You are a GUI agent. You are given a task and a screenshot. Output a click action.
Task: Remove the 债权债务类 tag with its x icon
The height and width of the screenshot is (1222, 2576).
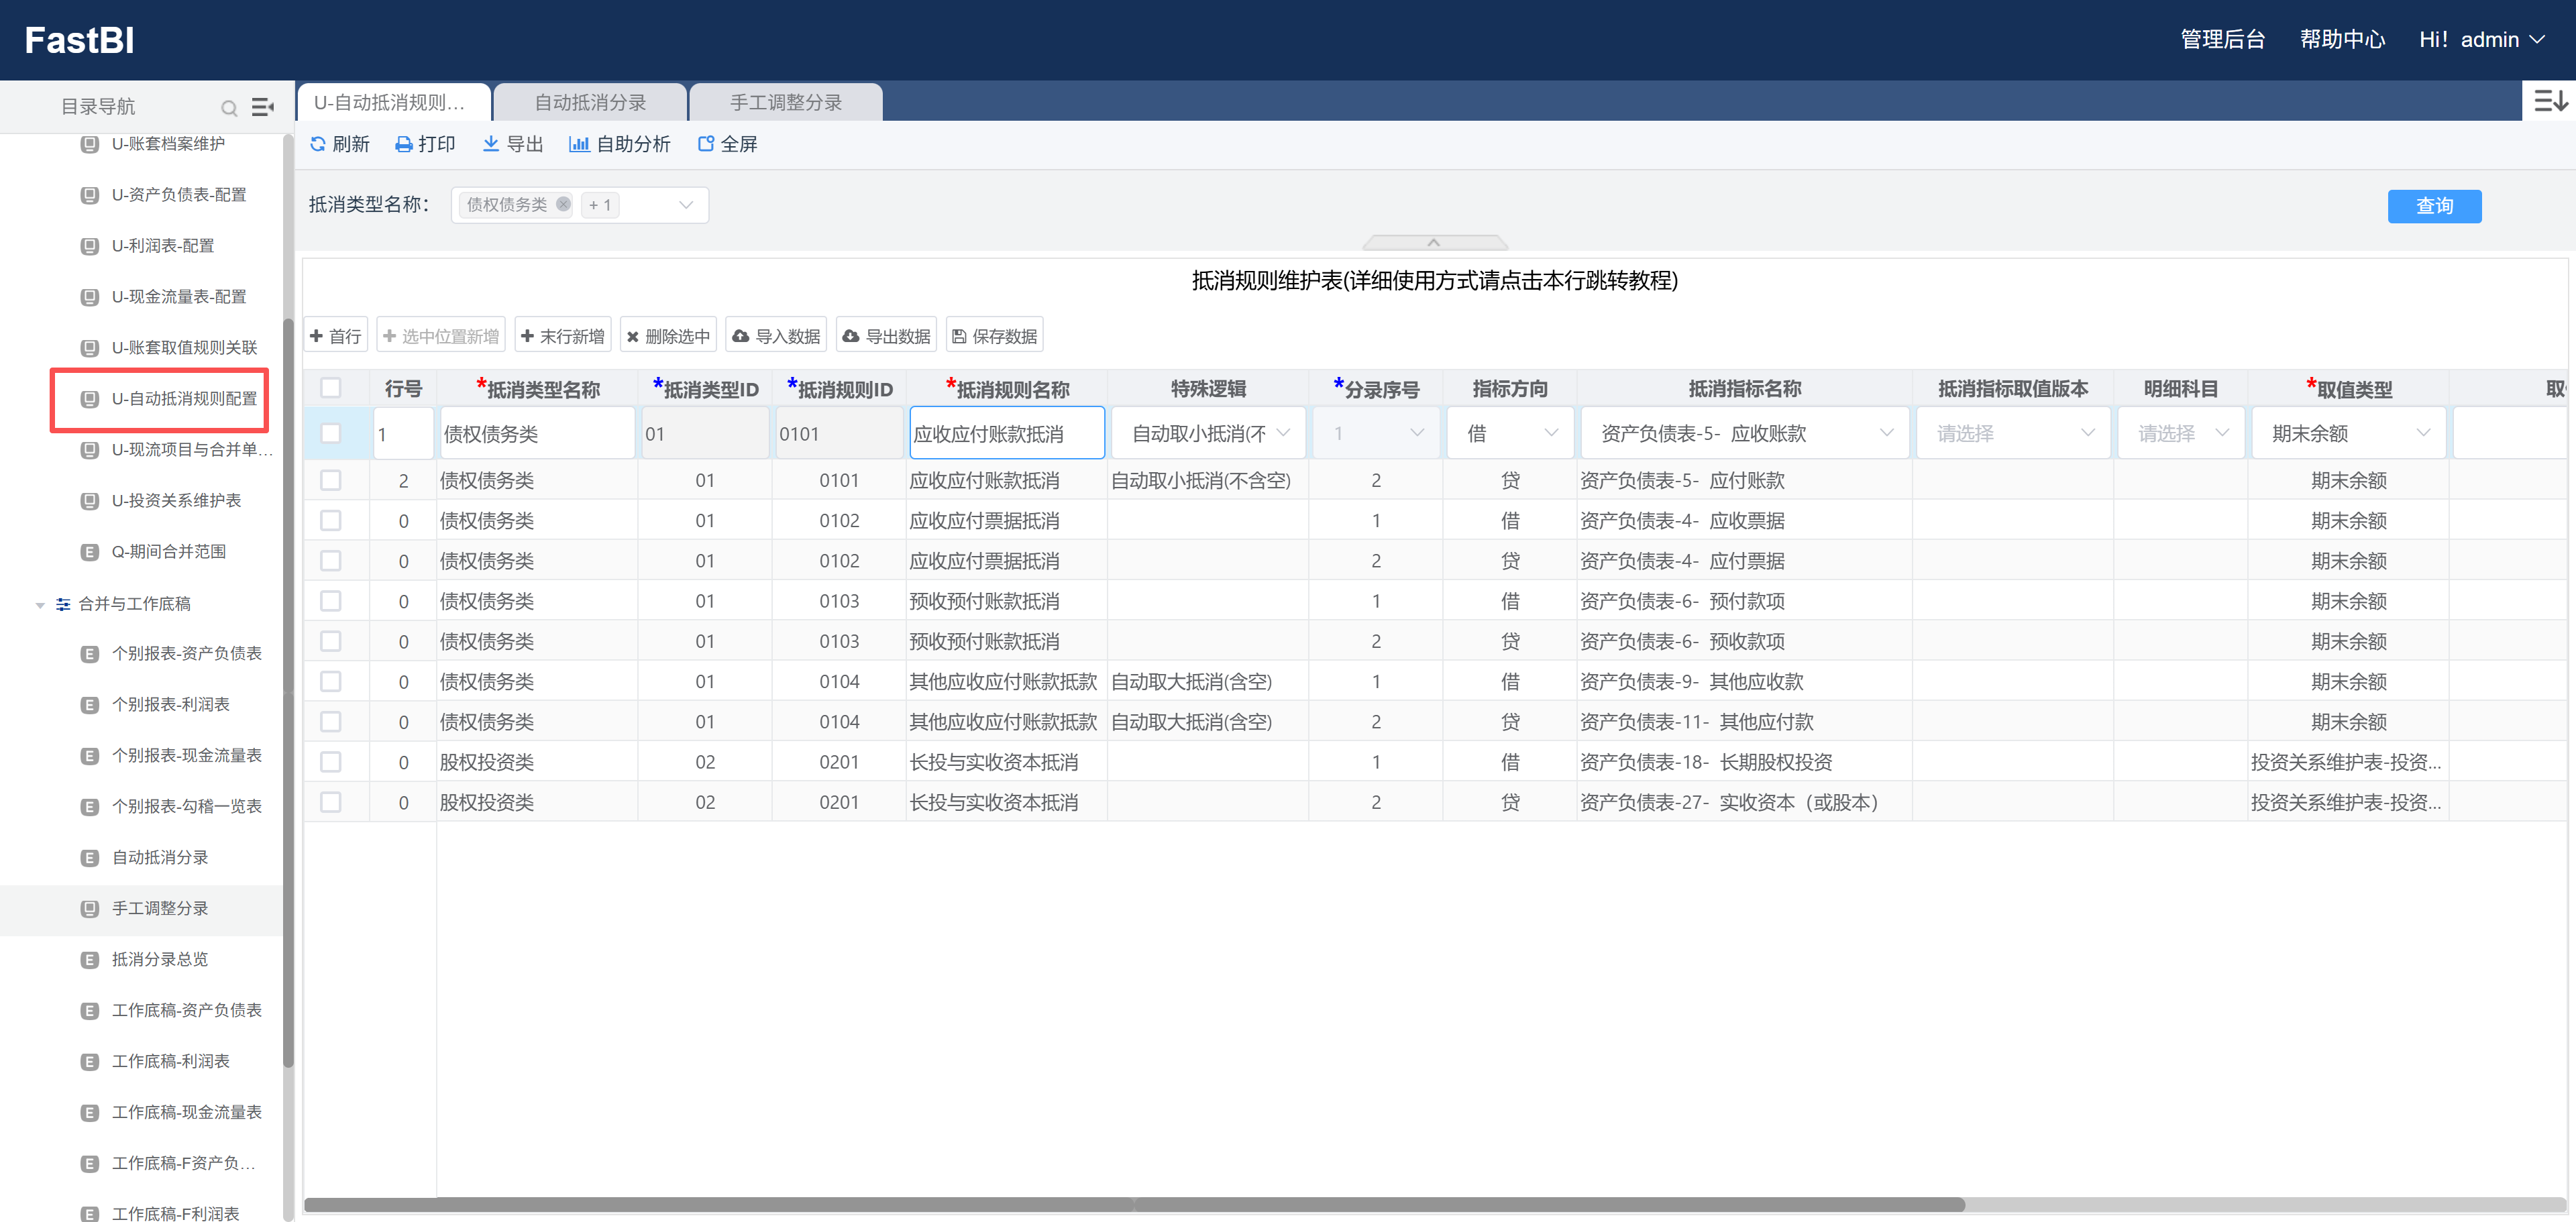pyautogui.click(x=563, y=204)
